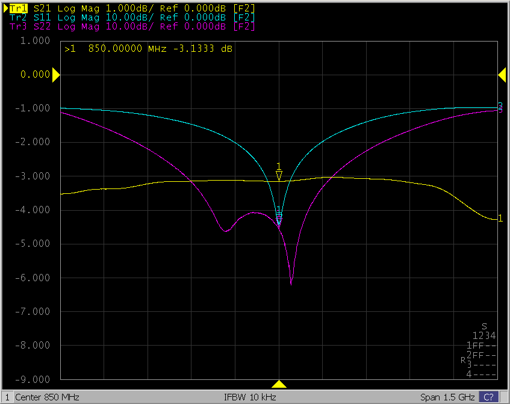Click the 0.000 reference value on Y-axis

click(35, 75)
